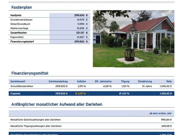Click the 995,84 € interest payment value

pos(166,120)
